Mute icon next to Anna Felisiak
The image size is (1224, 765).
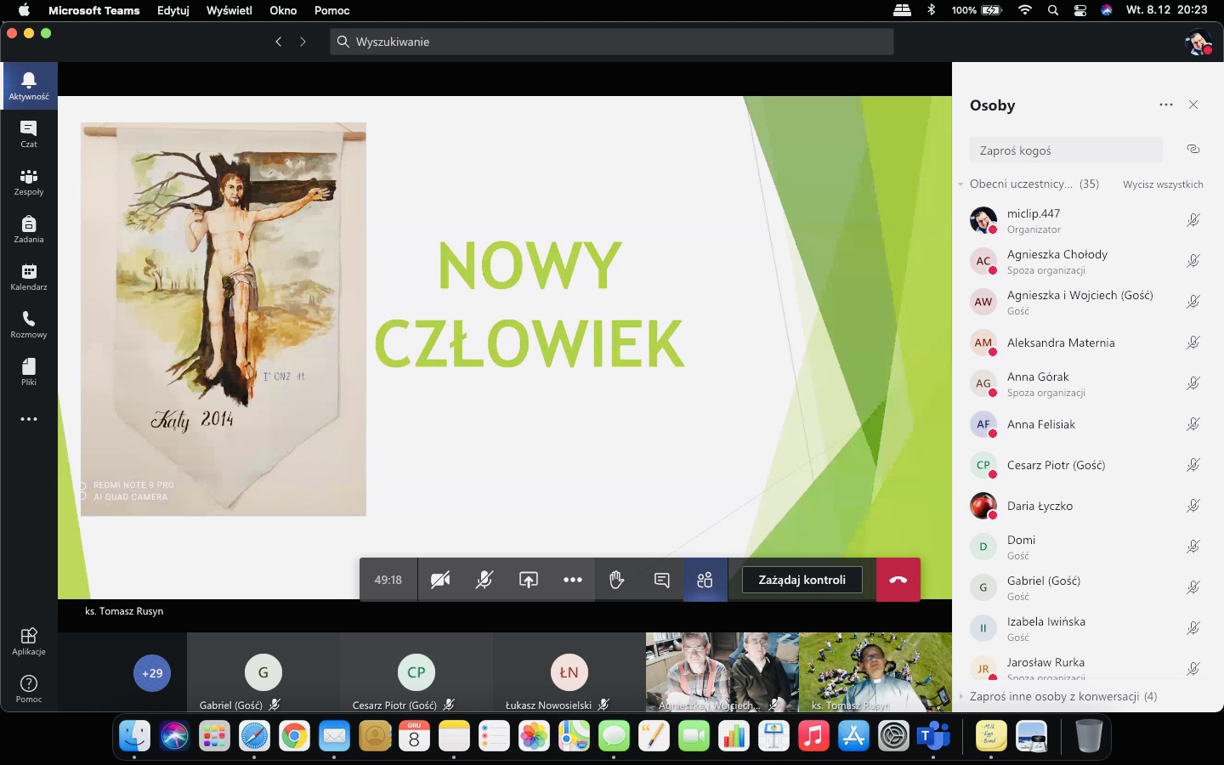click(x=1193, y=424)
